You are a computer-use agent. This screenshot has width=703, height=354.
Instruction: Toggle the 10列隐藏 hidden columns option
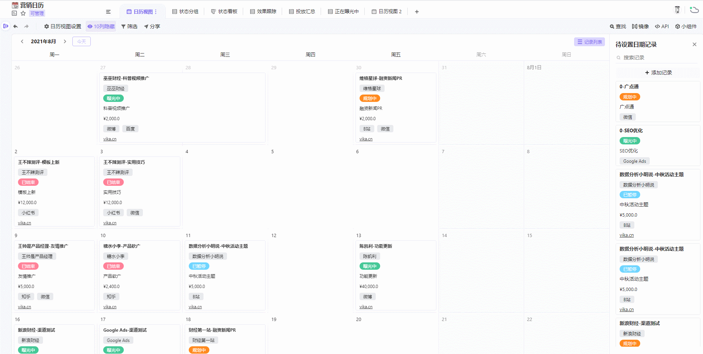(101, 26)
